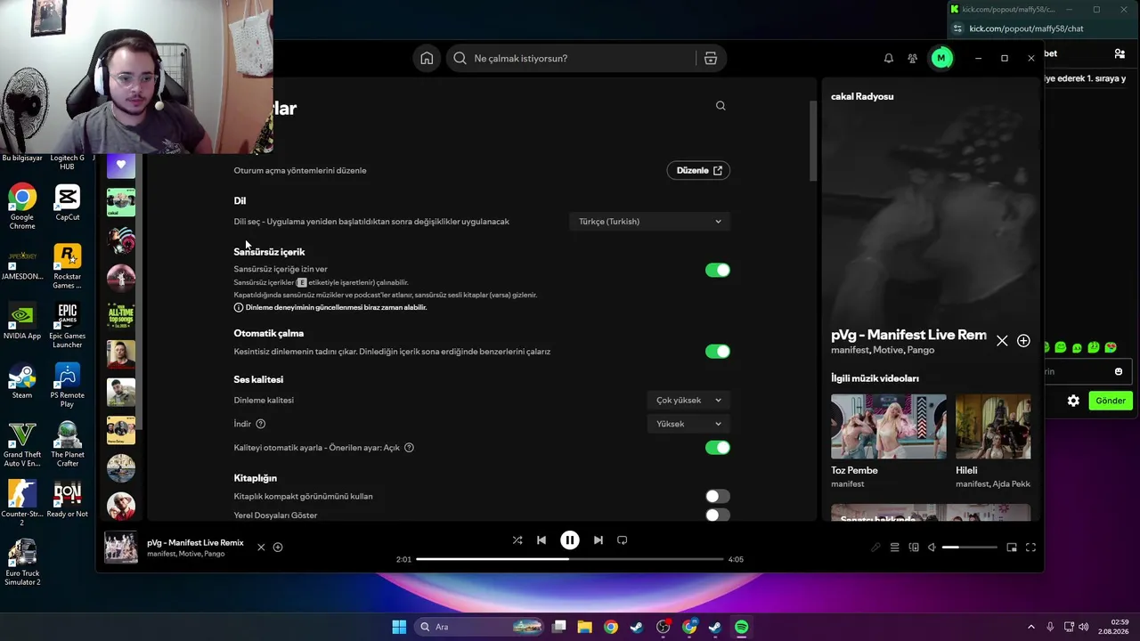Open artist names under right panel song title
This screenshot has height=641, width=1140.
(883, 351)
